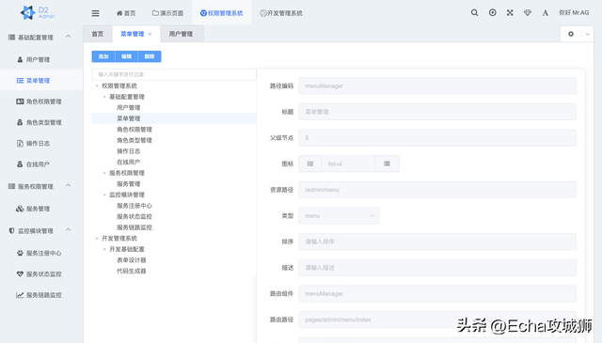Open sidebar 角色权限管理 item
Viewport: 602px width, 343px height.
pyautogui.click(x=41, y=101)
